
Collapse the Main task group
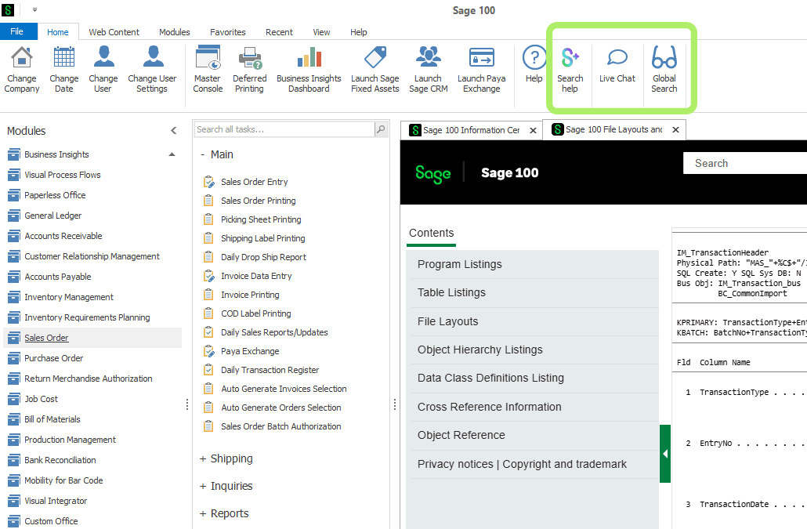tap(203, 154)
